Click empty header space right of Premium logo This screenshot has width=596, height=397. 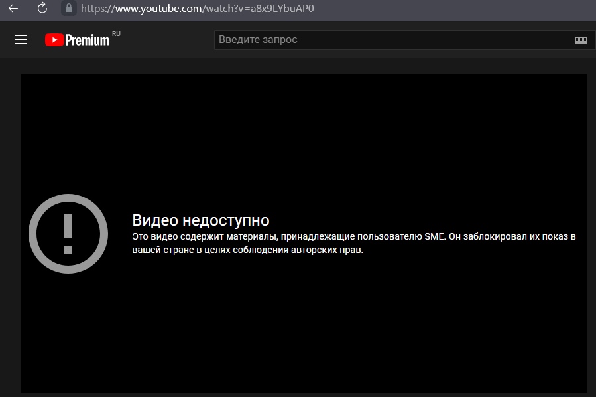pos(166,40)
